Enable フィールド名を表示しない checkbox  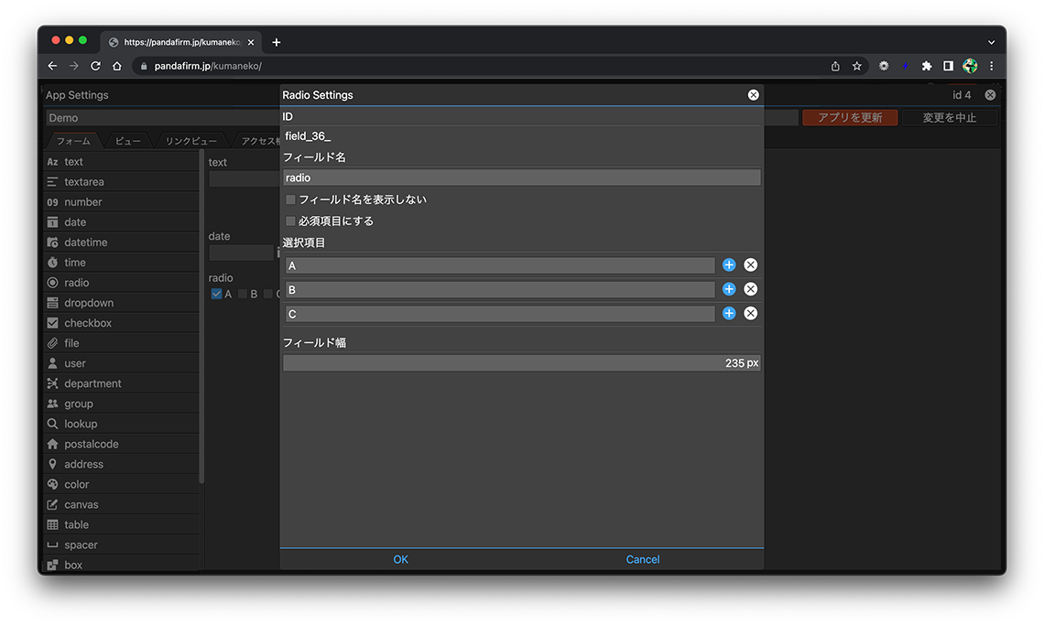291,199
